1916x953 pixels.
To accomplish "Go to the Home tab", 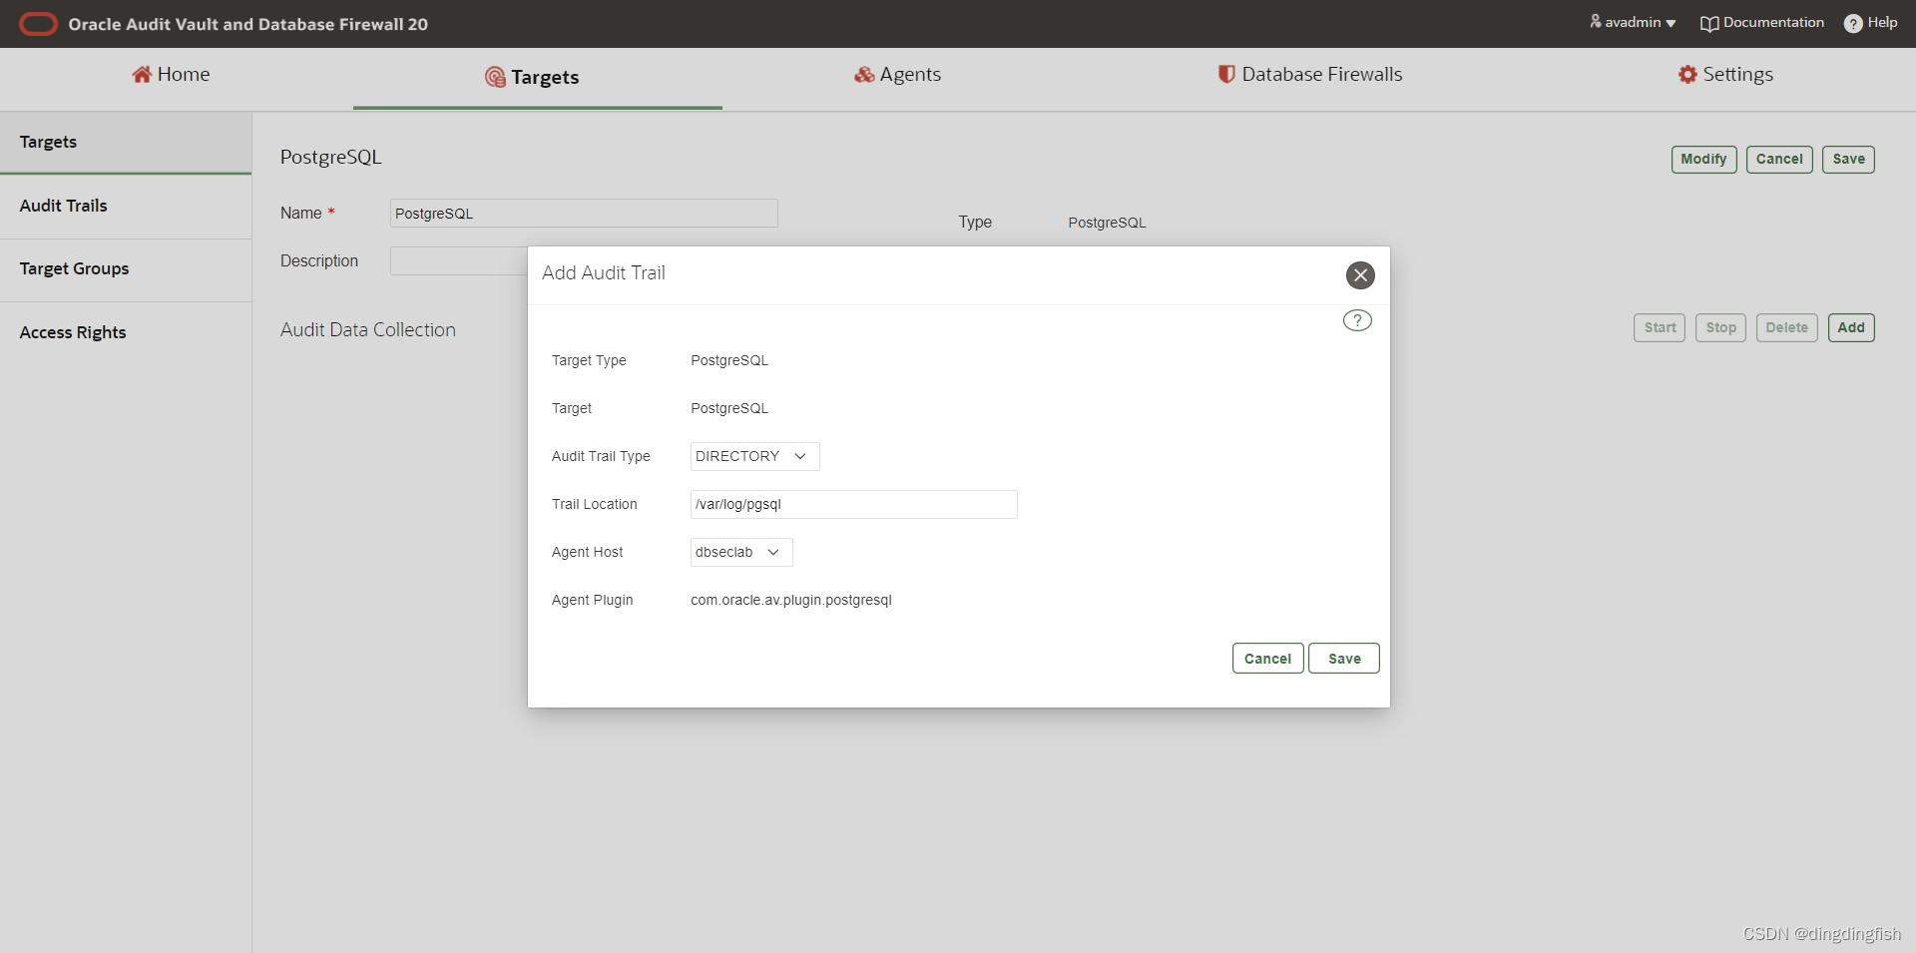I will click(x=171, y=75).
